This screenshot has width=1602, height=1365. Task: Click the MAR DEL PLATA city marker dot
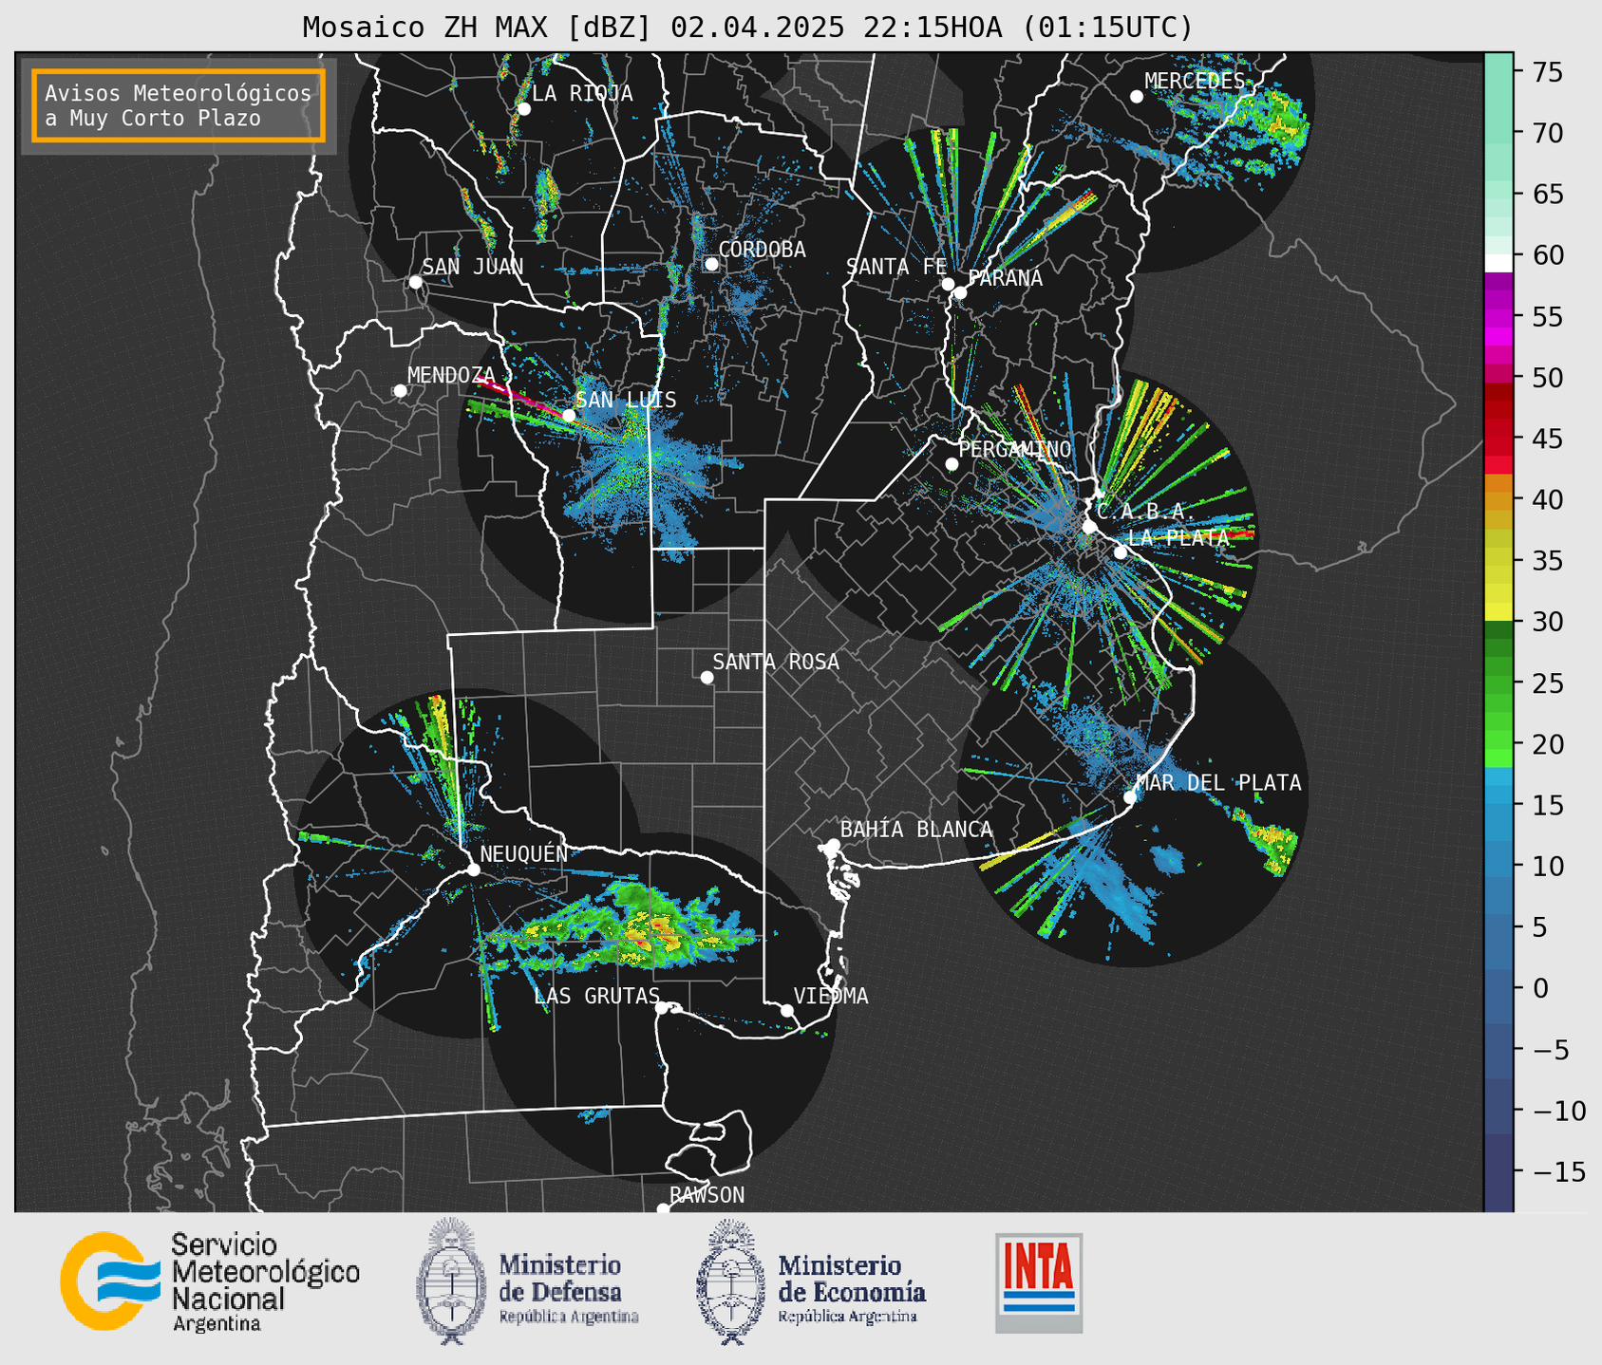pyautogui.click(x=1130, y=797)
